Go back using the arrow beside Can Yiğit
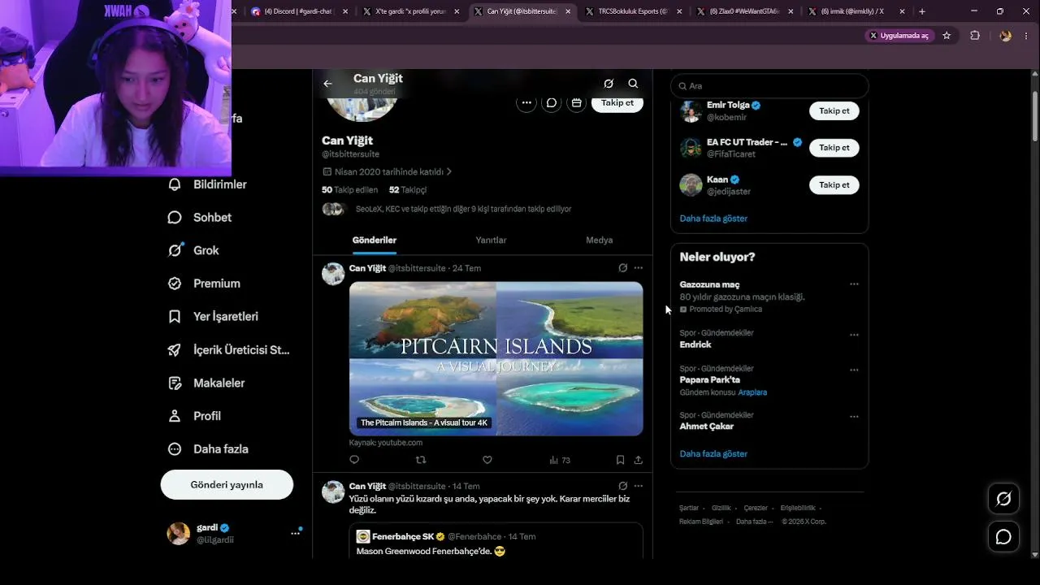This screenshot has width=1040, height=585. point(327,84)
